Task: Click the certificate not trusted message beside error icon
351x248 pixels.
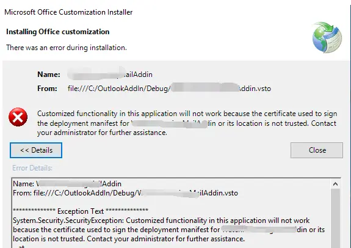Action: [x=187, y=123]
